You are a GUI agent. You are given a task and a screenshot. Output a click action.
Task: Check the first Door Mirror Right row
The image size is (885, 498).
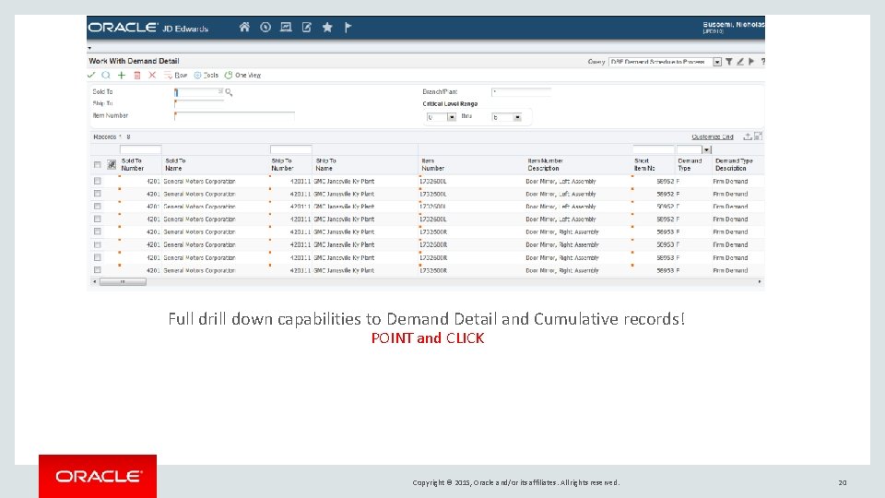pyautogui.click(x=97, y=231)
